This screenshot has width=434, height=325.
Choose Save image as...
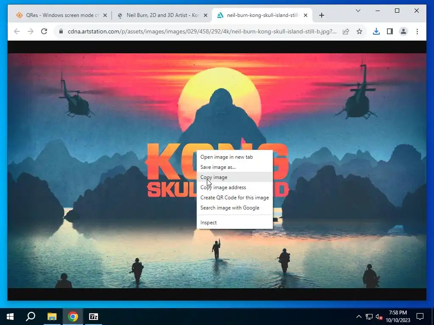pyautogui.click(x=235, y=167)
